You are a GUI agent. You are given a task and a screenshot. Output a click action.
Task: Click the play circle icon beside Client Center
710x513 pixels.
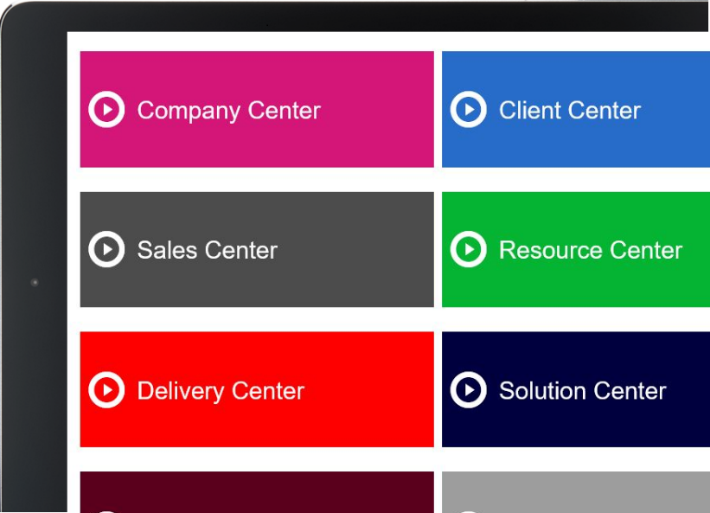pyautogui.click(x=468, y=110)
